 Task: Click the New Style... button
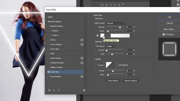click(169, 29)
